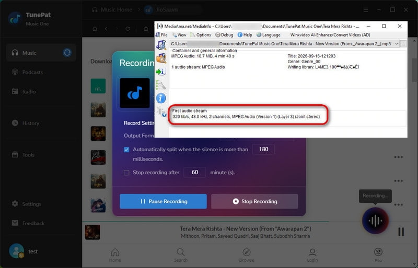Click MediaInfo export green arrow icon
Image resolution: width=418 pixels, height=268 pixels.
pos(161,71)
